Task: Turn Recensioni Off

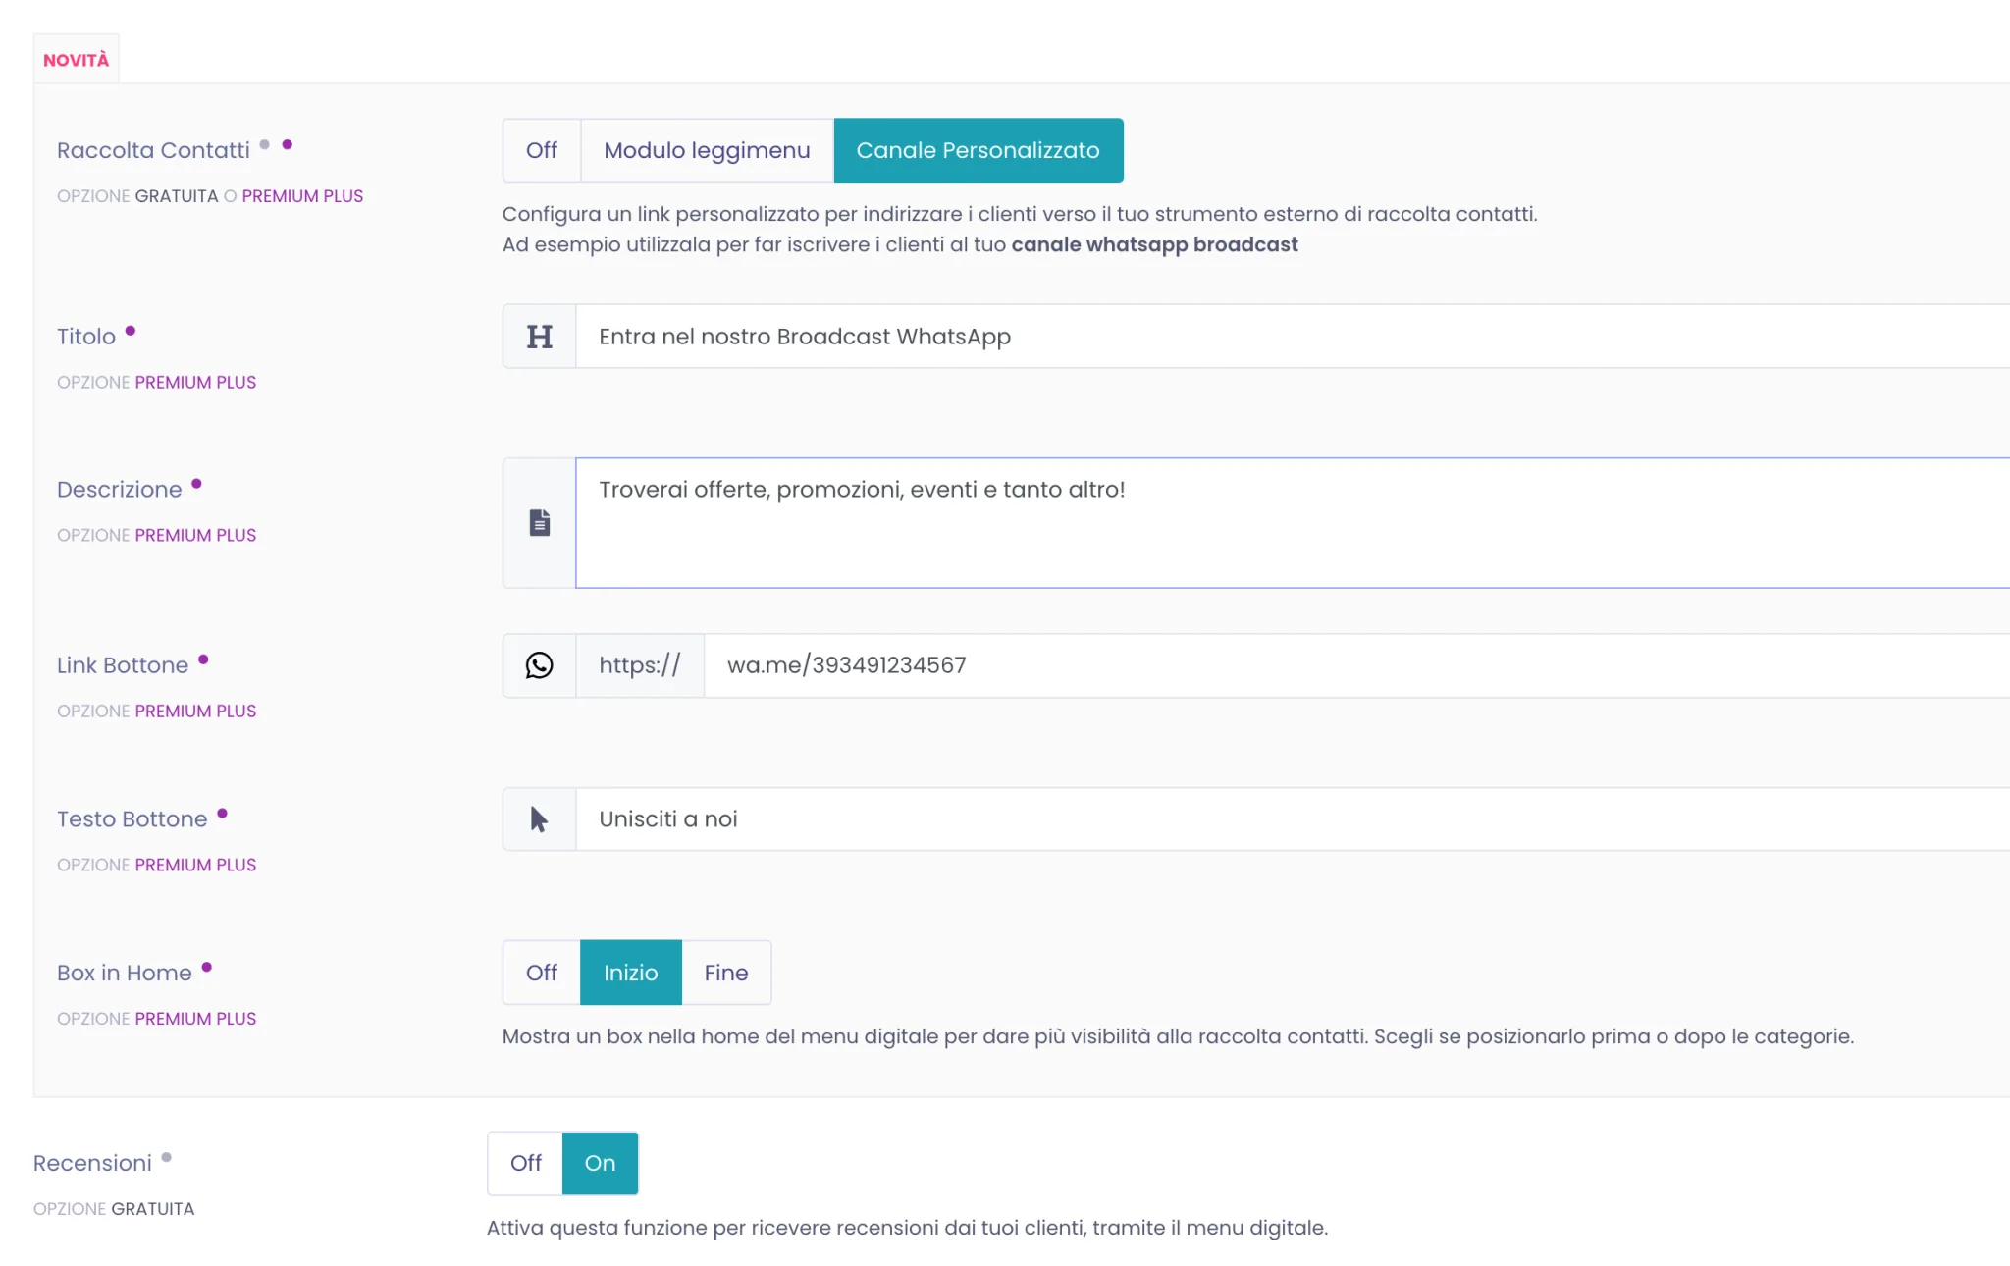Action: (x=525, y=1163)
